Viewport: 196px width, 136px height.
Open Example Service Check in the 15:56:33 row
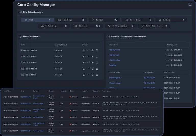39,97
